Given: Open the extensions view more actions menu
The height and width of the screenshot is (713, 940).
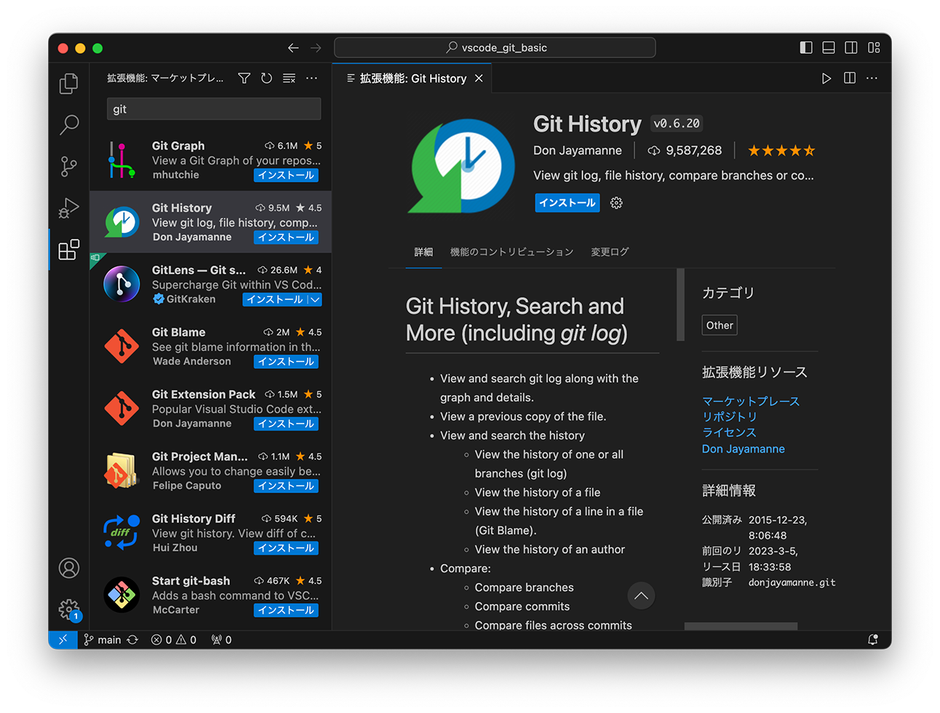Looking at the screenshot, I should (x=312, y=78).
